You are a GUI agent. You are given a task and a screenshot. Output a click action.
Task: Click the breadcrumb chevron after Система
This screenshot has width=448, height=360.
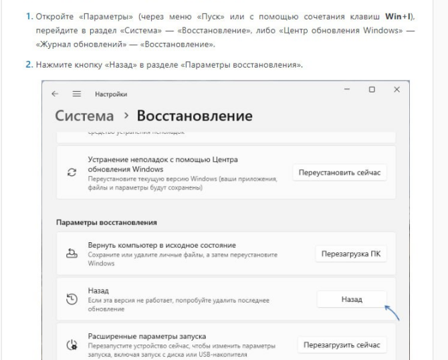[125, 116]
